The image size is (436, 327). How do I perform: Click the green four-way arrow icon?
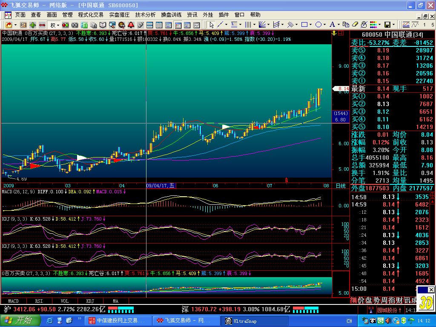coord(33,25)
